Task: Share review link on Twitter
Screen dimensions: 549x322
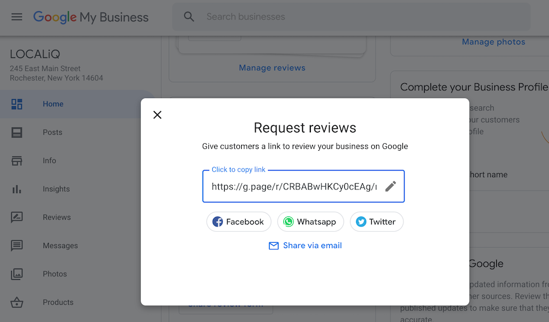Action: point(377,222)
